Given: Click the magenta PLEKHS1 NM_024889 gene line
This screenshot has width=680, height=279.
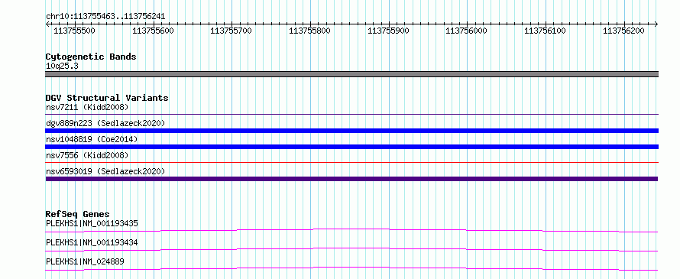Looking at the screenshot, I should pos(351,268).
